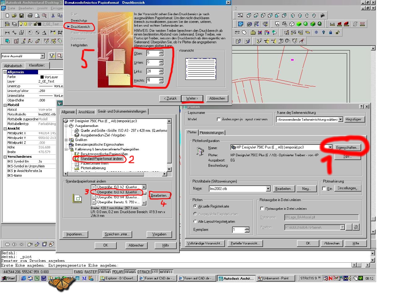The image size is (396, 297).
Task: Click the Camera icon in view toolbar
Action: tap(323, 15)
